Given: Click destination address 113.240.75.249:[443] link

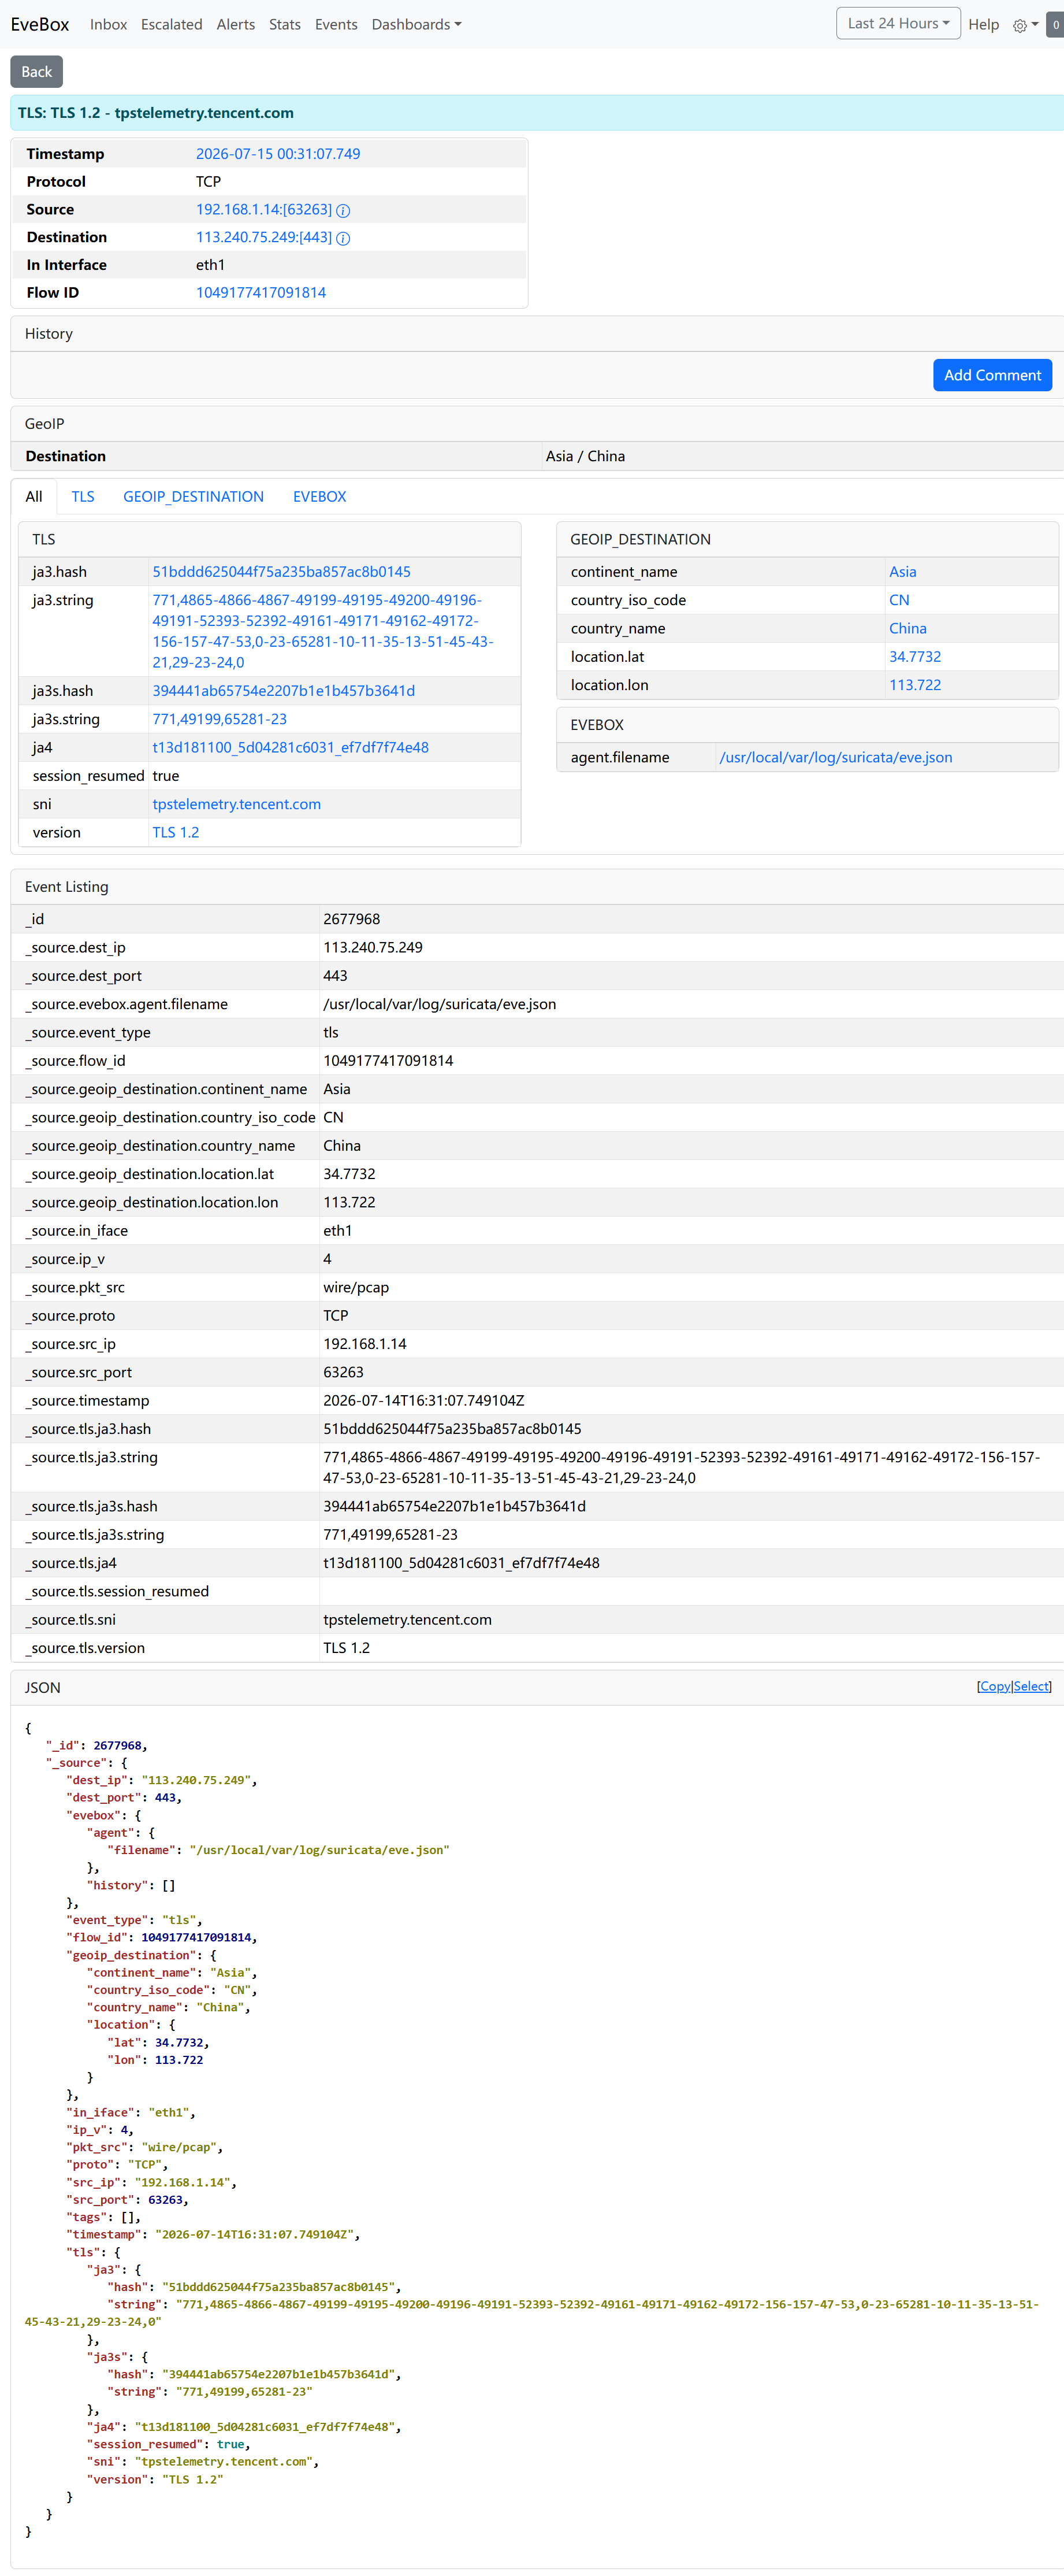Looking at the screenshot, I should (264, 238).
